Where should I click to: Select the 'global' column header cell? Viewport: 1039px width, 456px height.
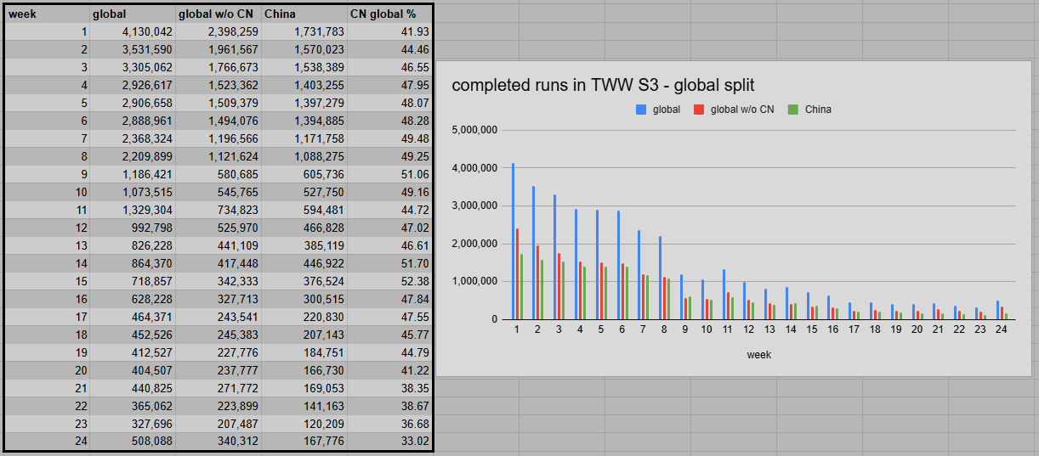[132, 14]
